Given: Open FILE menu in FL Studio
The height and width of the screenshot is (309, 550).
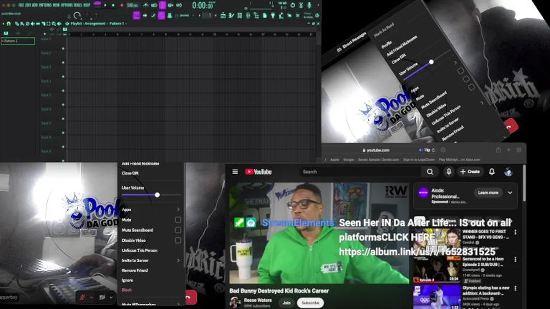Looking at the screenshot, I should coord(21,5).
